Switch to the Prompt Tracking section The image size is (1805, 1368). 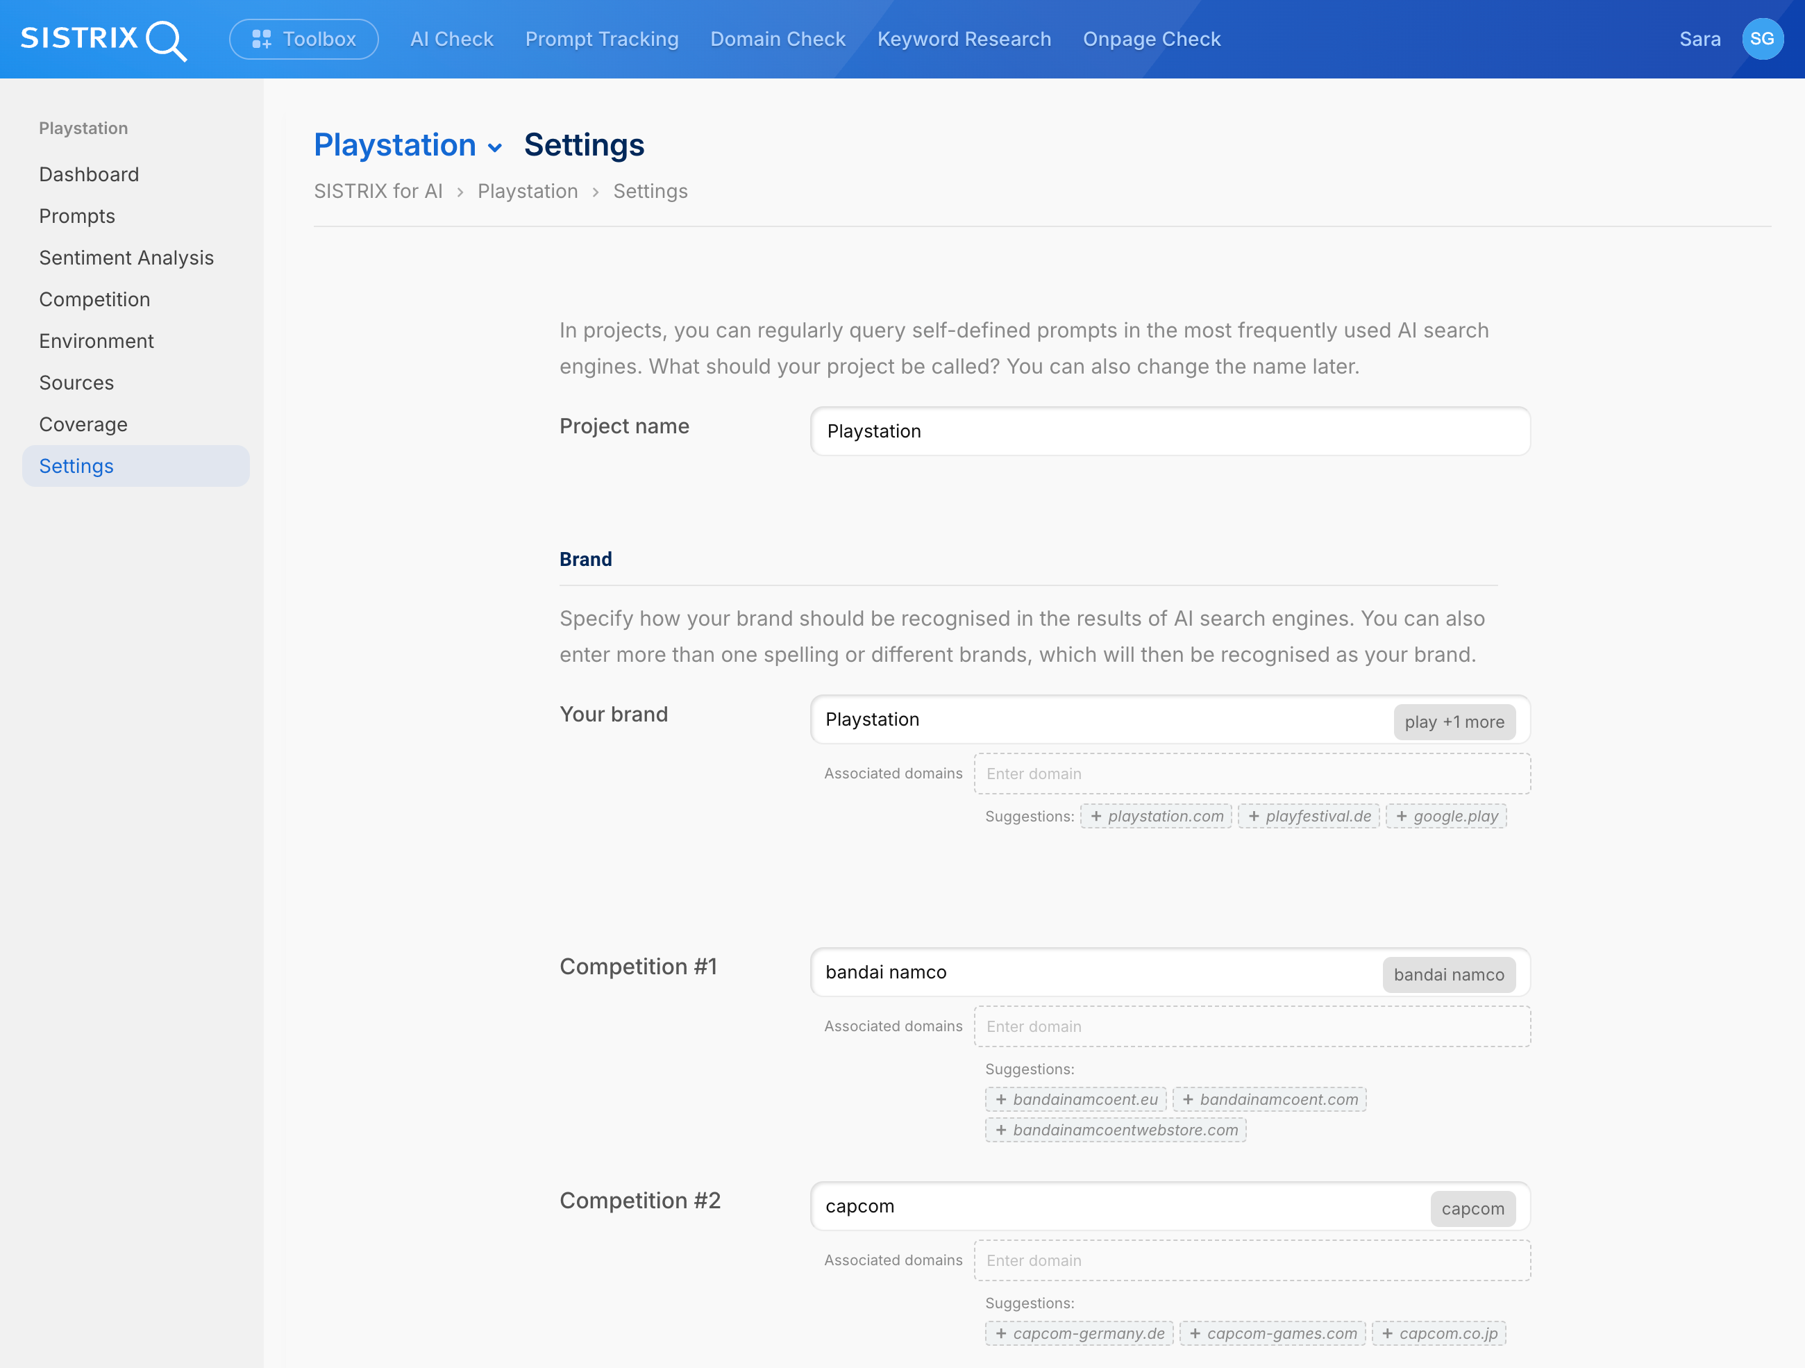click(601, 38)
